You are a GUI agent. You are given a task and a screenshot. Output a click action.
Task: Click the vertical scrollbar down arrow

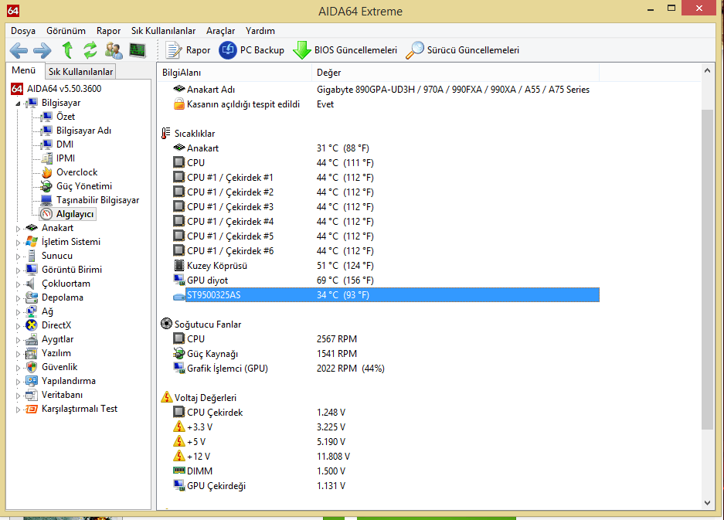[x=707, y=502]
